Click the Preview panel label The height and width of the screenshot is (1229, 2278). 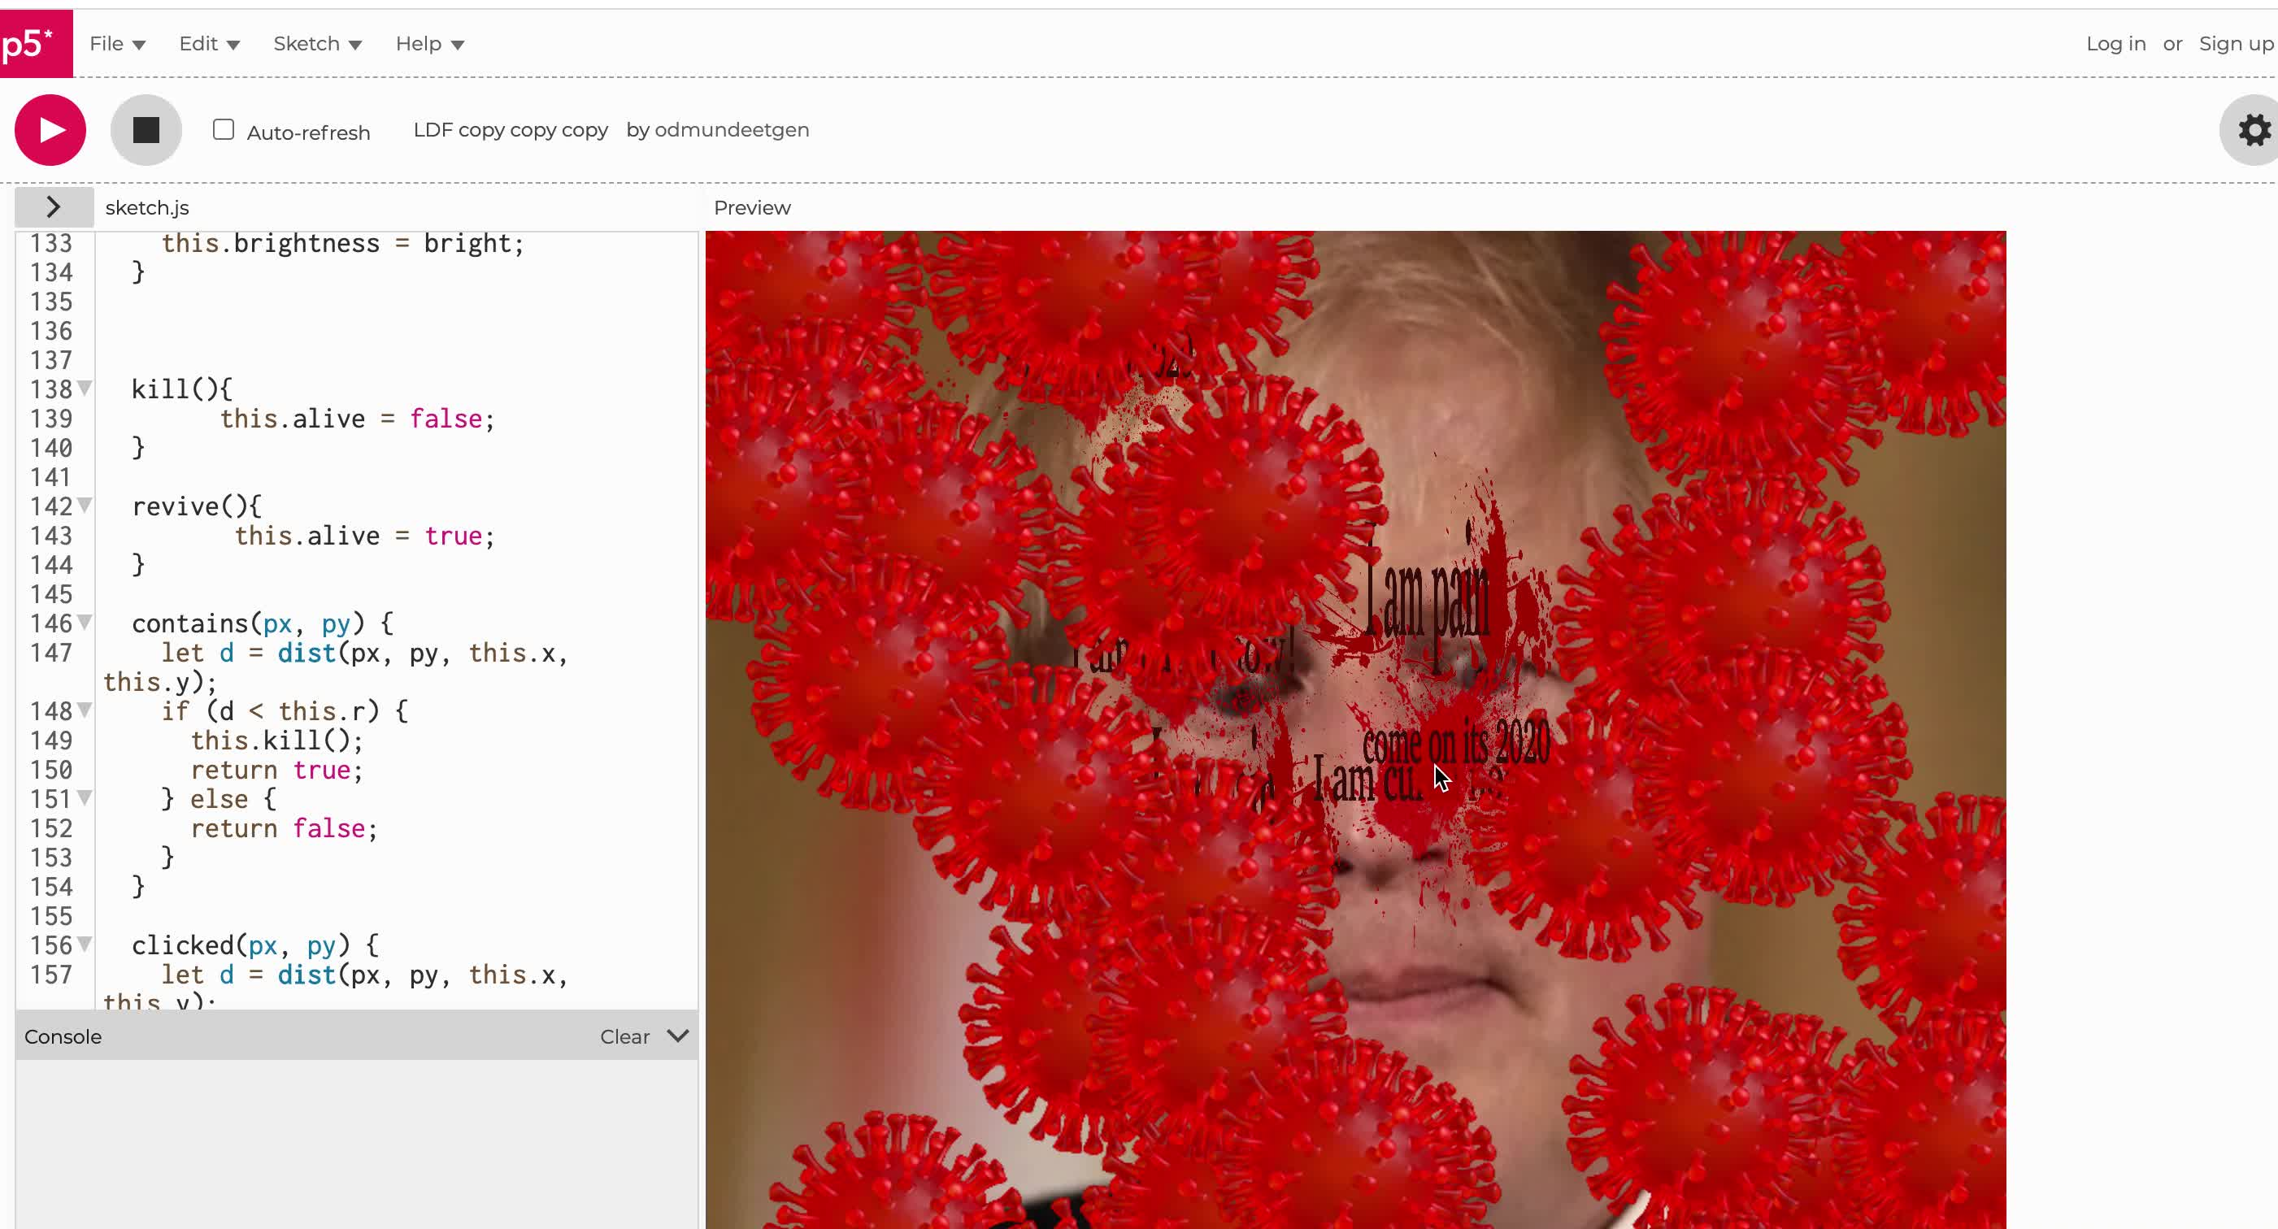coord(752,208)
